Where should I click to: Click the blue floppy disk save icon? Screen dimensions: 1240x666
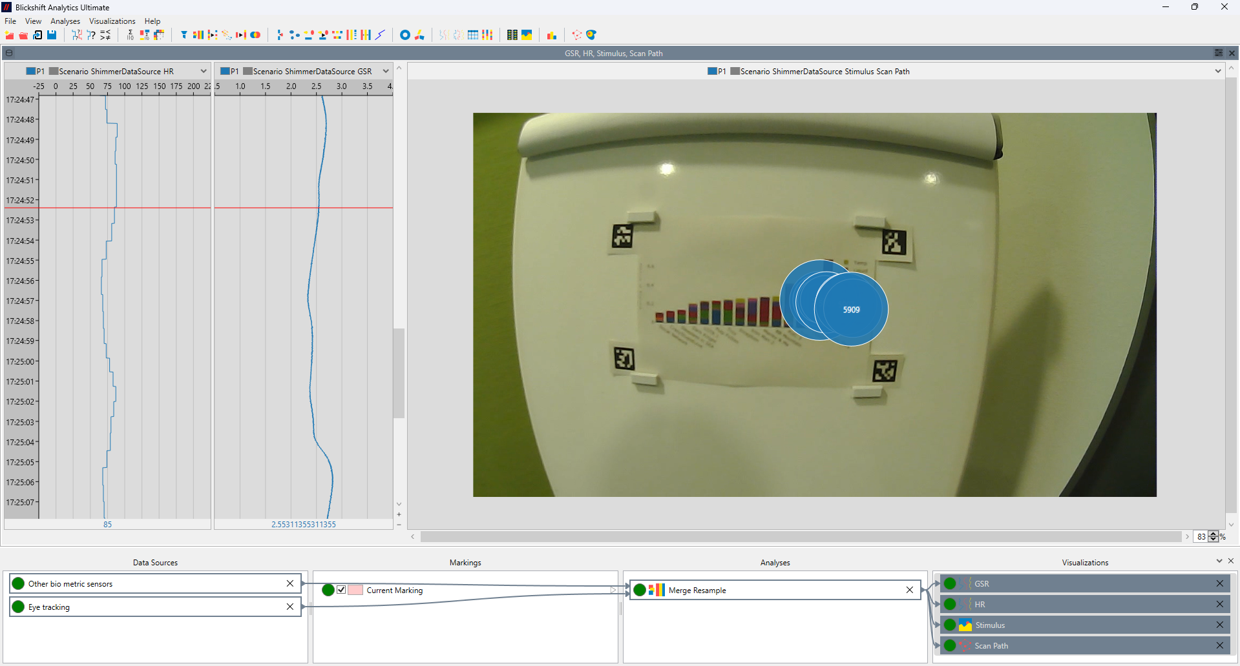point(52,35)
